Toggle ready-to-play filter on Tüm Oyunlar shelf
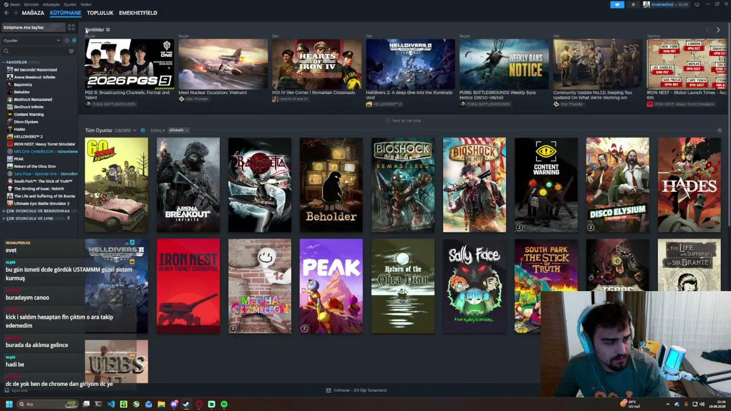The image size is (731, 411). click(x=143, y=130)
